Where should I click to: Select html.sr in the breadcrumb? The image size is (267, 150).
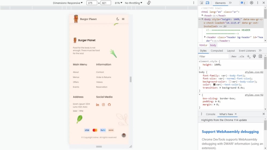(x=203, y=45)
